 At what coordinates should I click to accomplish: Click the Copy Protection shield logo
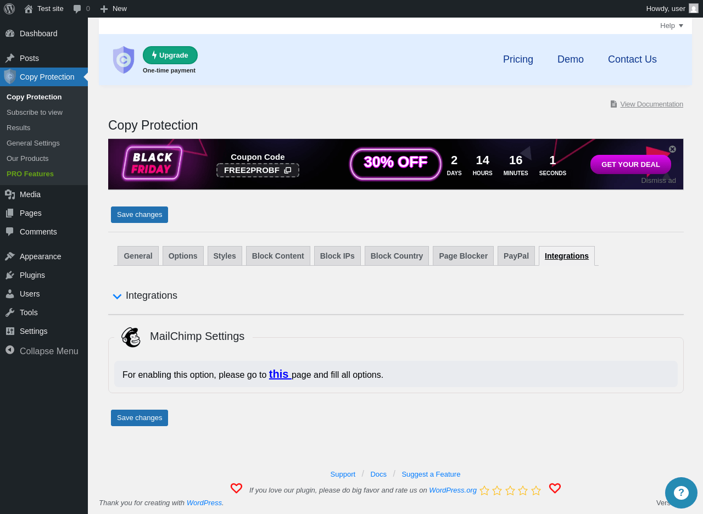pyautogui.click(x=124, y=59)
